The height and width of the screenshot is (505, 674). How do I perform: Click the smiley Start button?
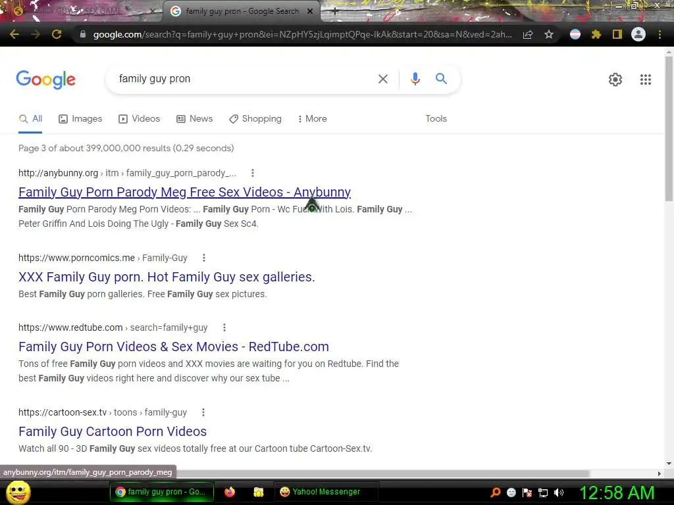pos(18,492)
